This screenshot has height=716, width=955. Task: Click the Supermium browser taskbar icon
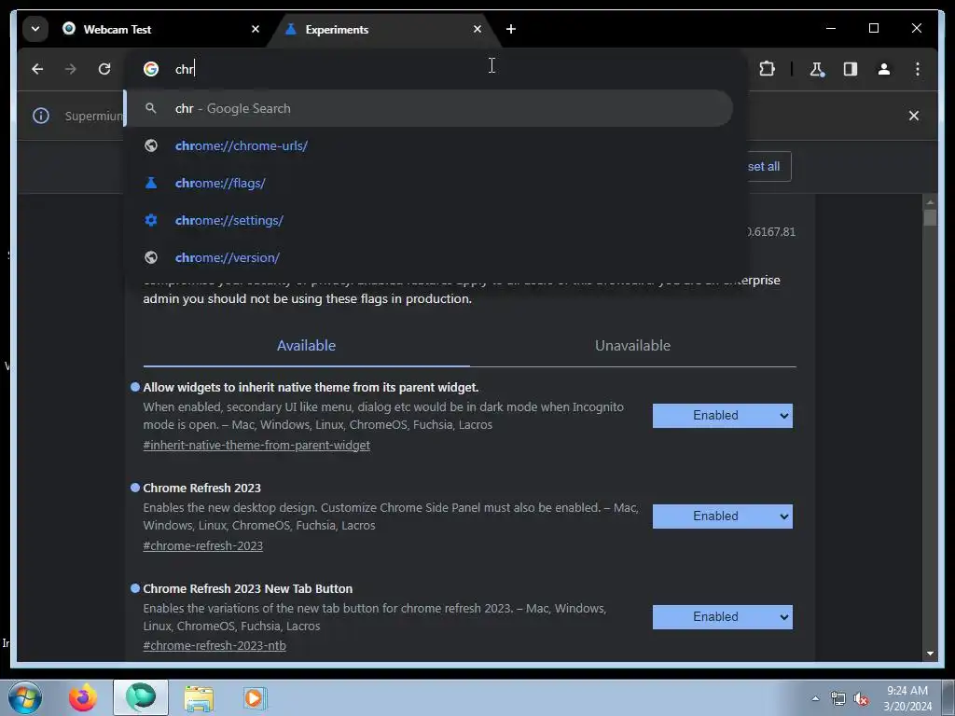tap(141, 697)
